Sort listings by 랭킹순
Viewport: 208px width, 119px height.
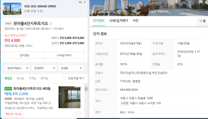point(8,78)
